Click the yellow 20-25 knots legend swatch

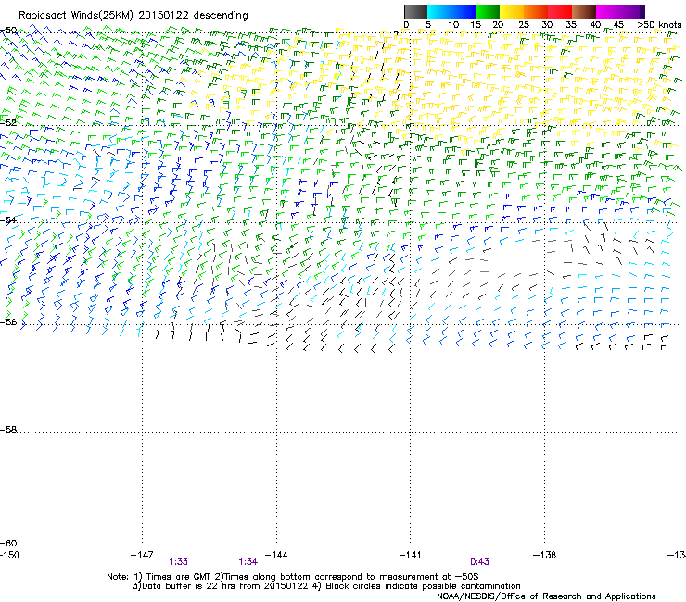[512, 11]
